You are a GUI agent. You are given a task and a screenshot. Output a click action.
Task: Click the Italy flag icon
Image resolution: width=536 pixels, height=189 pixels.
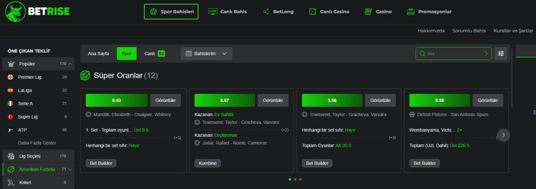click(10, 103)
